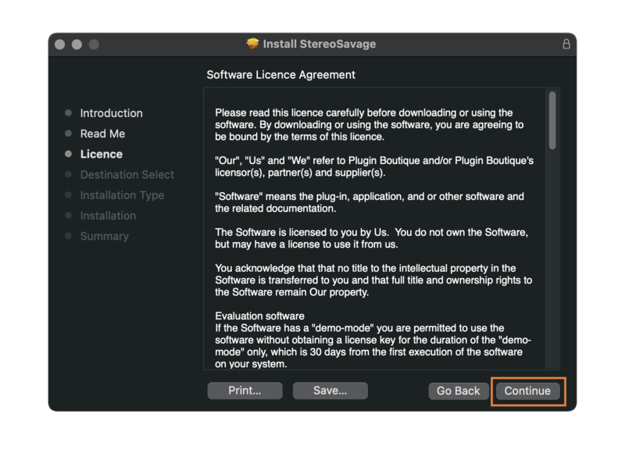This screenshot has height=475, width=625.
Task: Click the Installation step in sidebar
Action: click(x=108, y=216)
